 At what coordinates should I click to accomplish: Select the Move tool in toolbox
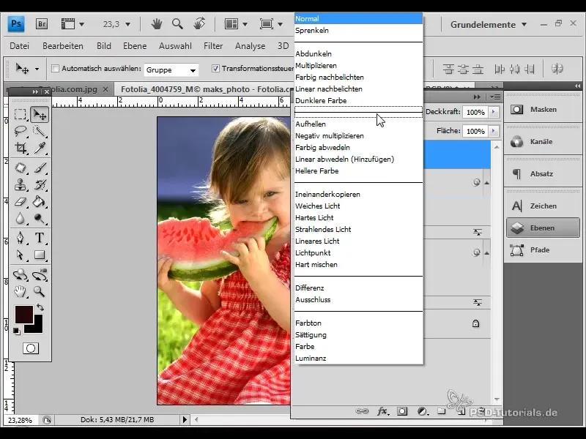coord(40,114)
